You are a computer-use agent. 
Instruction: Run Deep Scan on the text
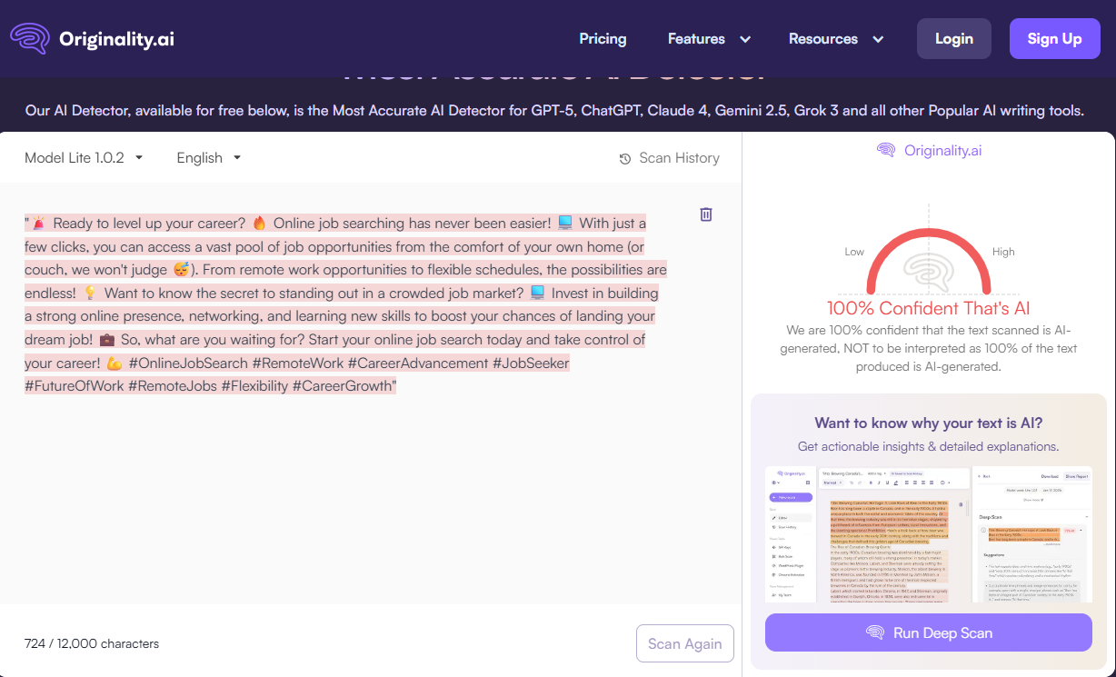tap(929, 632)
